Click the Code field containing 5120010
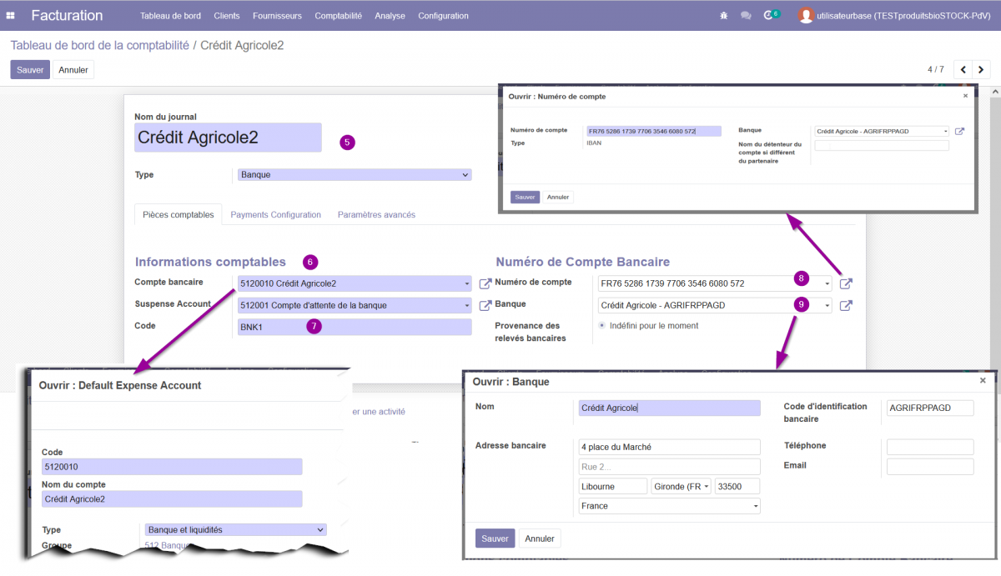This screenshot has height=576, width=1001. pyautogui.click(x=172, y=467)
